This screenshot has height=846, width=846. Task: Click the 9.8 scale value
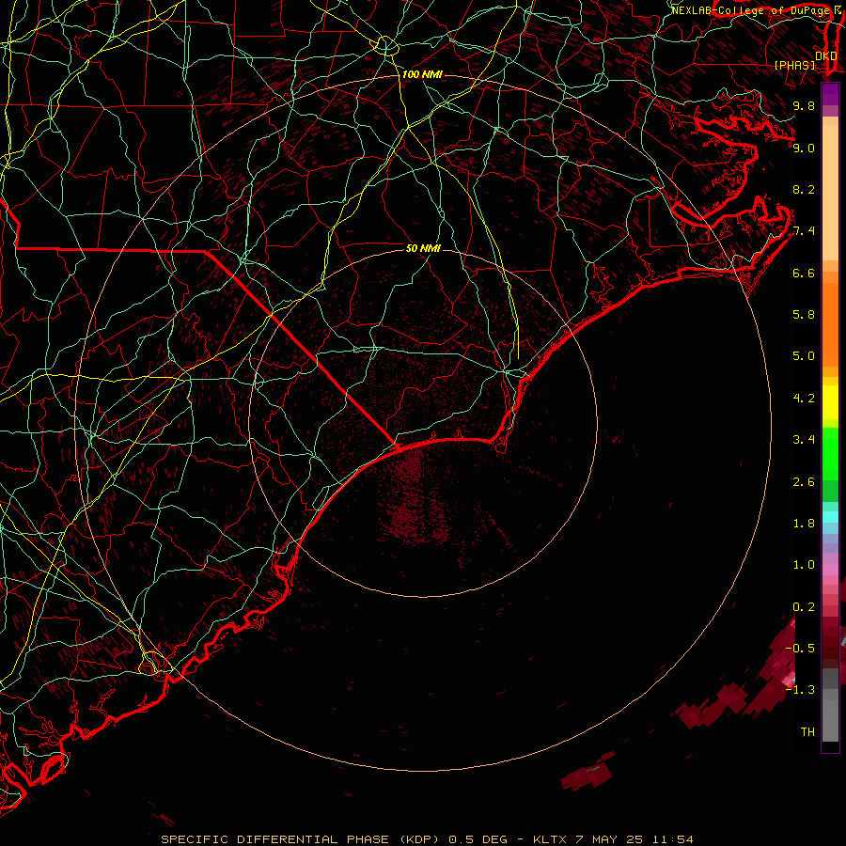[804, 105]
